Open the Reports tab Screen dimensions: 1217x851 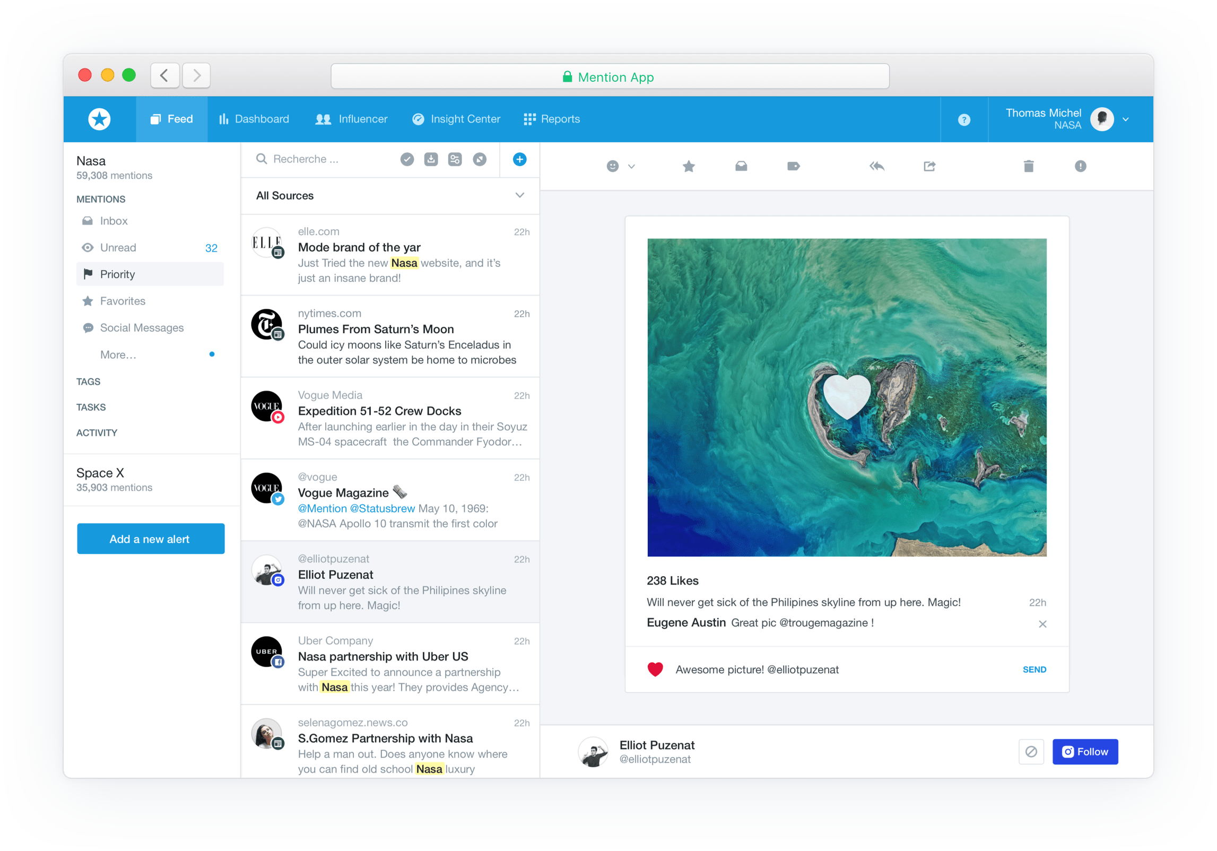click(551, 119)
